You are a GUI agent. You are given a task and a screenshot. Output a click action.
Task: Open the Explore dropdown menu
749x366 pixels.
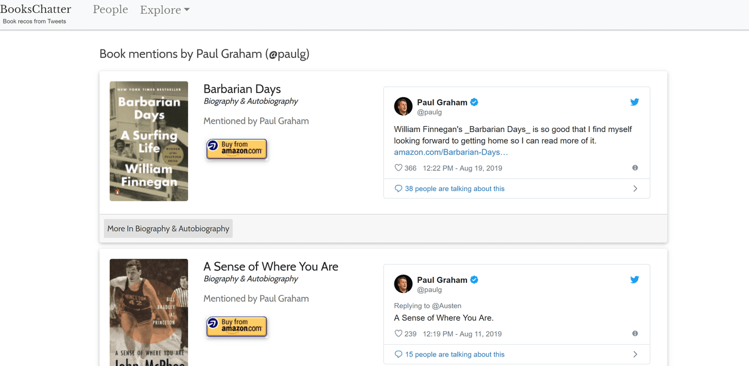point(165,10)
